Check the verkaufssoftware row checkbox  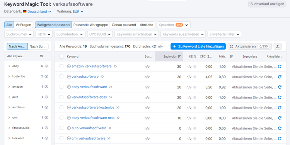[x=61, y=77]
